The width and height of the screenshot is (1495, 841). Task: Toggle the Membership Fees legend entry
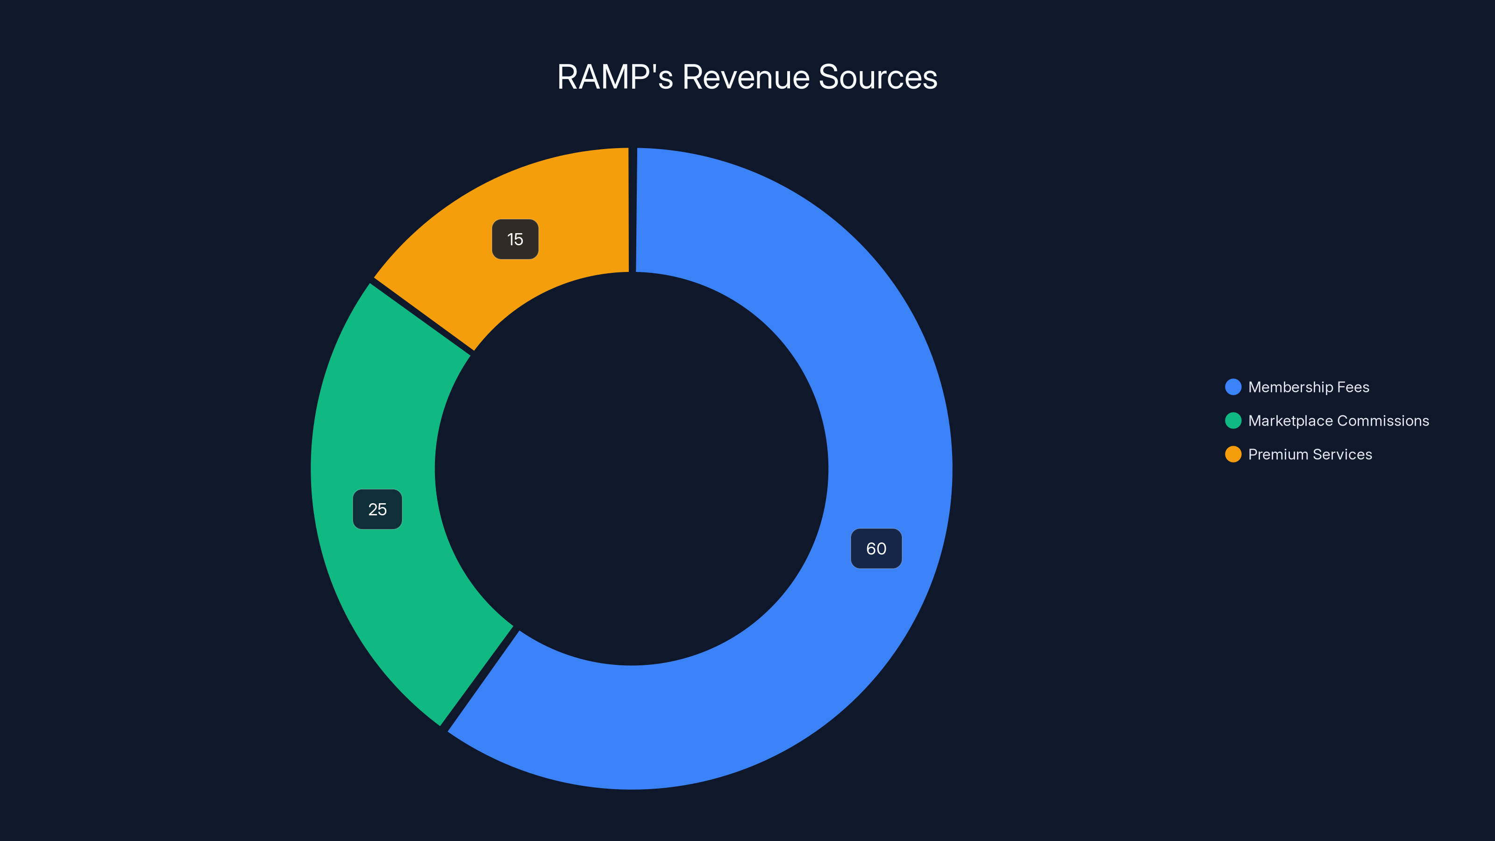[1309, 386]
